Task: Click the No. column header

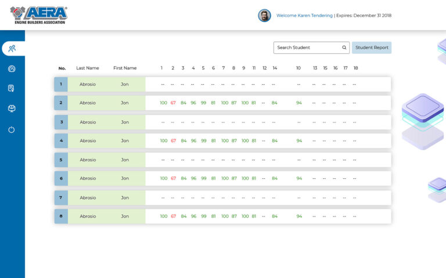Action: 62,68
